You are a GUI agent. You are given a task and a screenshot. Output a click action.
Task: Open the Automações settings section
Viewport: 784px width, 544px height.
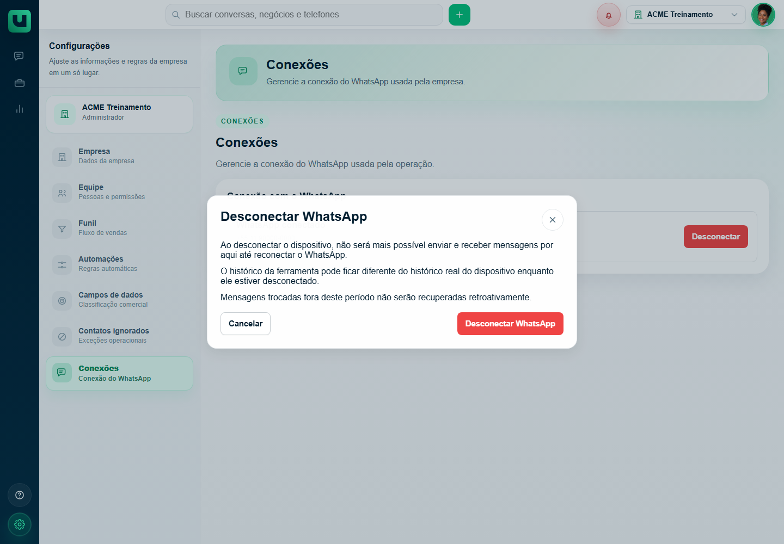point(119,264)
